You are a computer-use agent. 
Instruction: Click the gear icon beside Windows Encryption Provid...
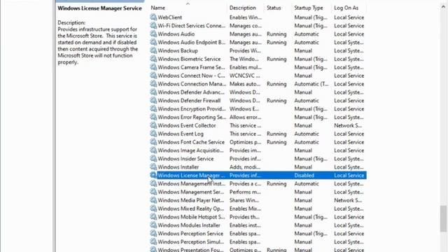[153, 108]
